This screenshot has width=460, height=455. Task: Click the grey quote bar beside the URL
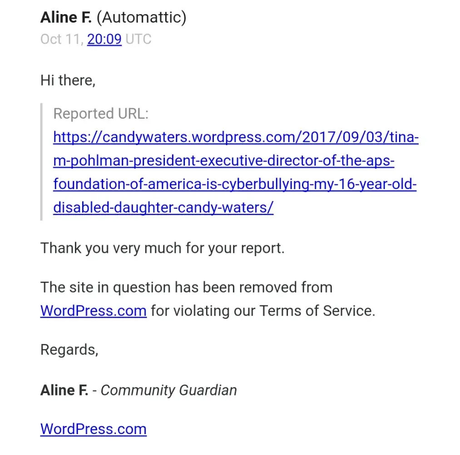pyautogui.click(x=42, y=162)
